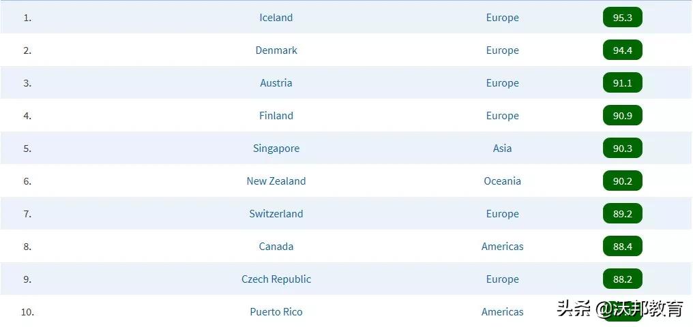Click the Finland country name

pyautogui.click(x=276, y=116)
